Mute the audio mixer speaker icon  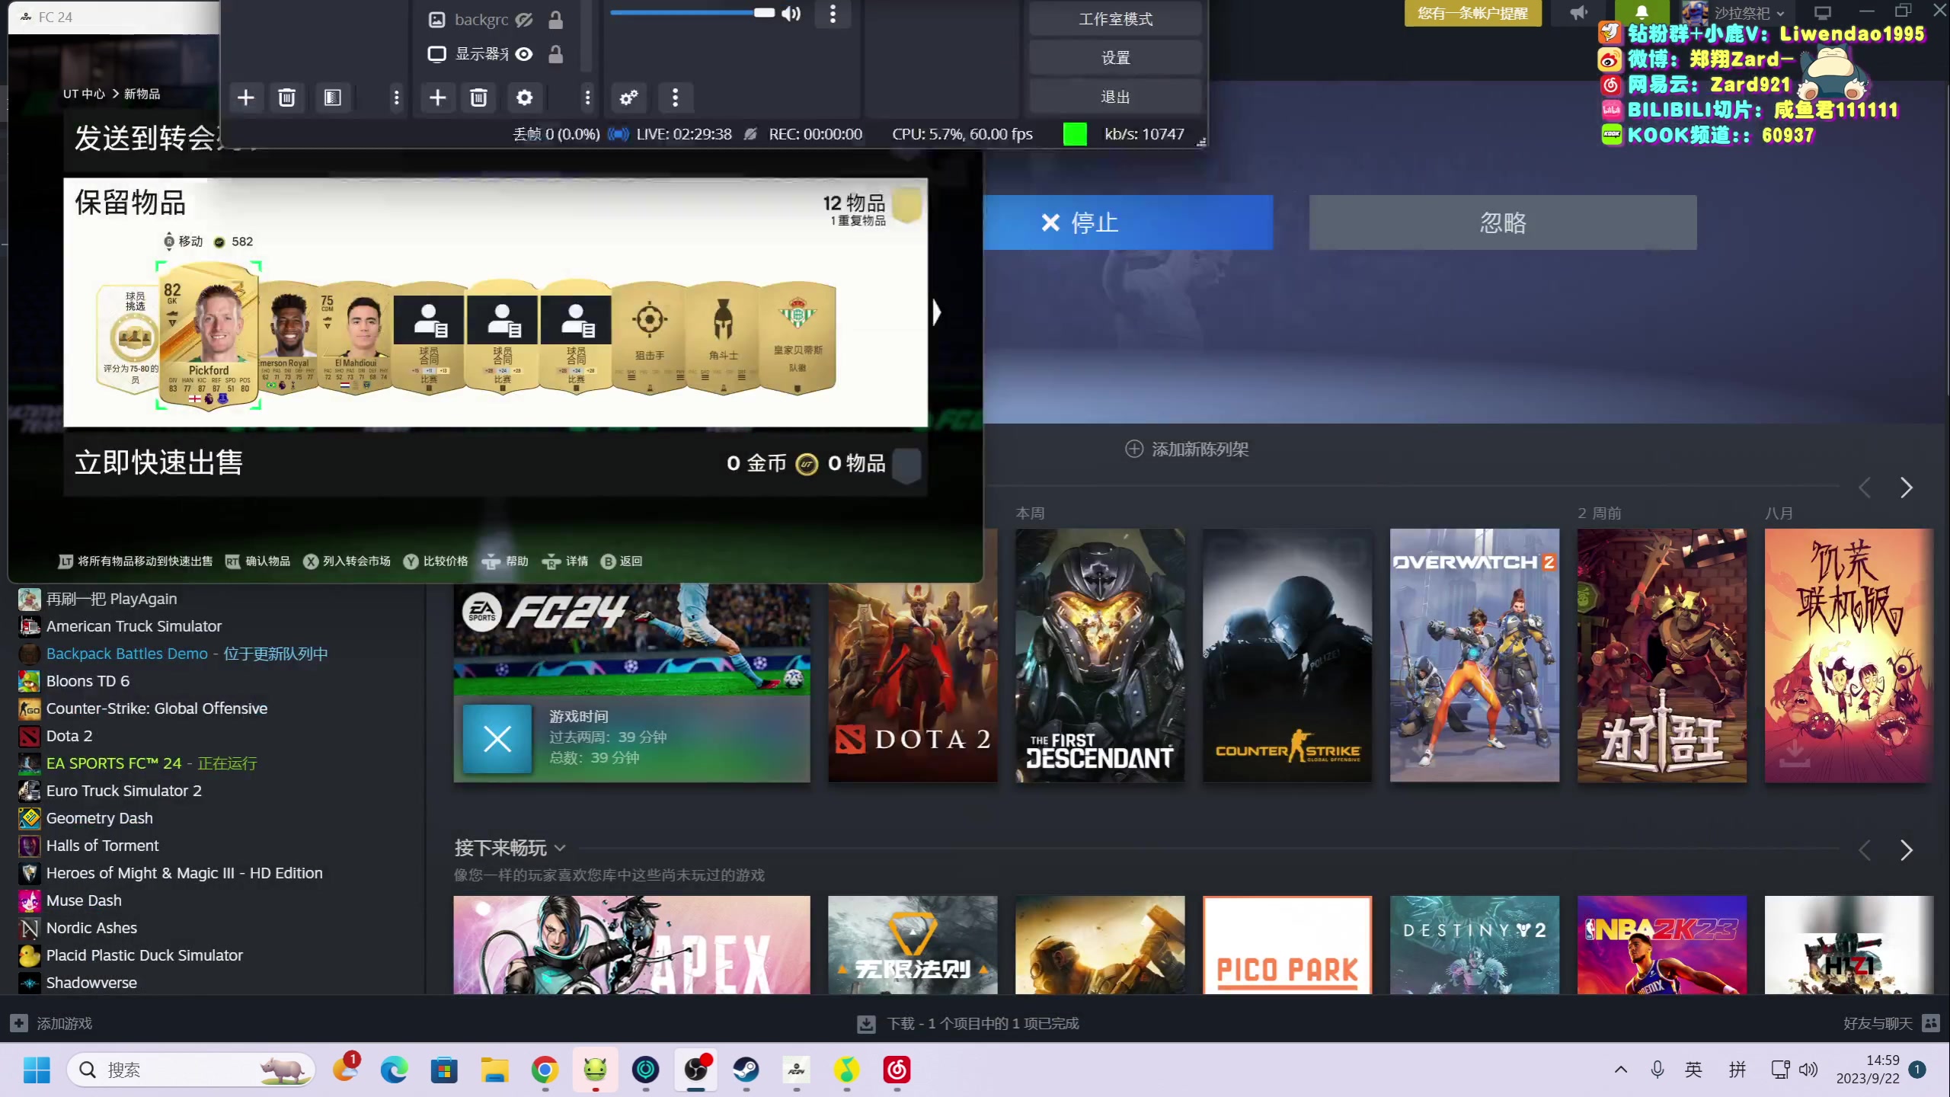pos(791,13)
